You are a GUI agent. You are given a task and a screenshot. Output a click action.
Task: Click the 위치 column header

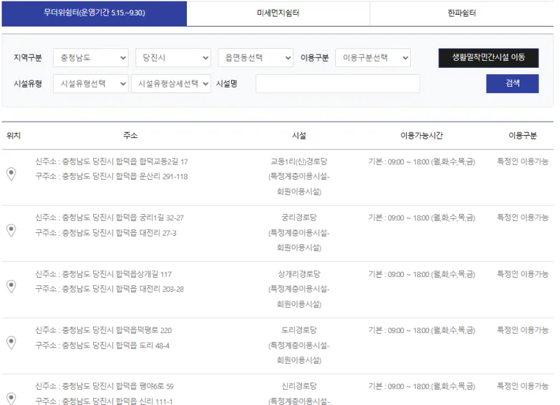coord(13,135)
